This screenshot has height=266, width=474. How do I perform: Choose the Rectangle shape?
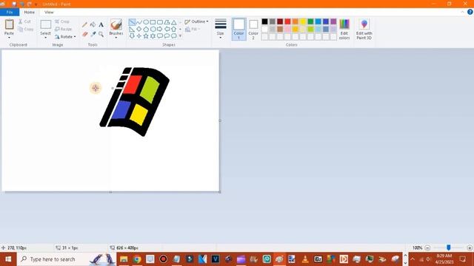[x=153, y=22]
